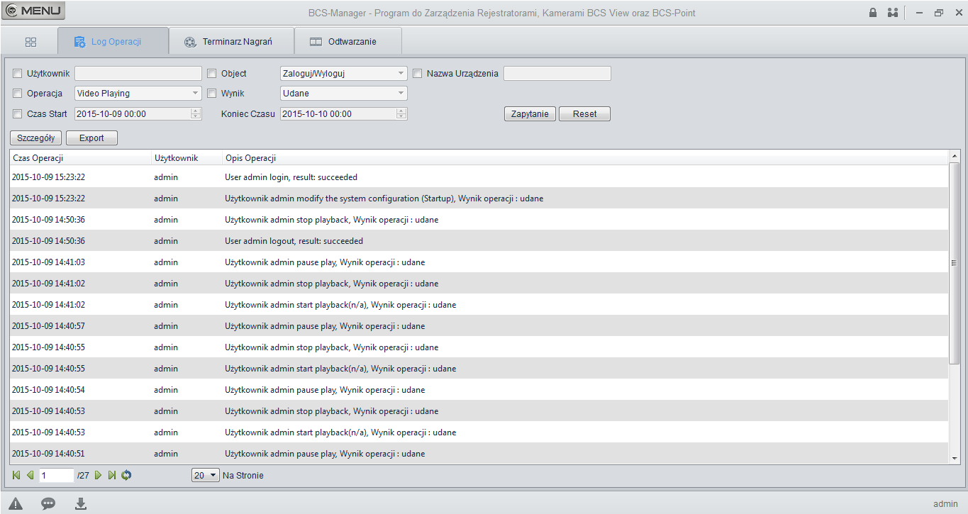Click the page number input field
Screen dimensions: 968x514
57,476
